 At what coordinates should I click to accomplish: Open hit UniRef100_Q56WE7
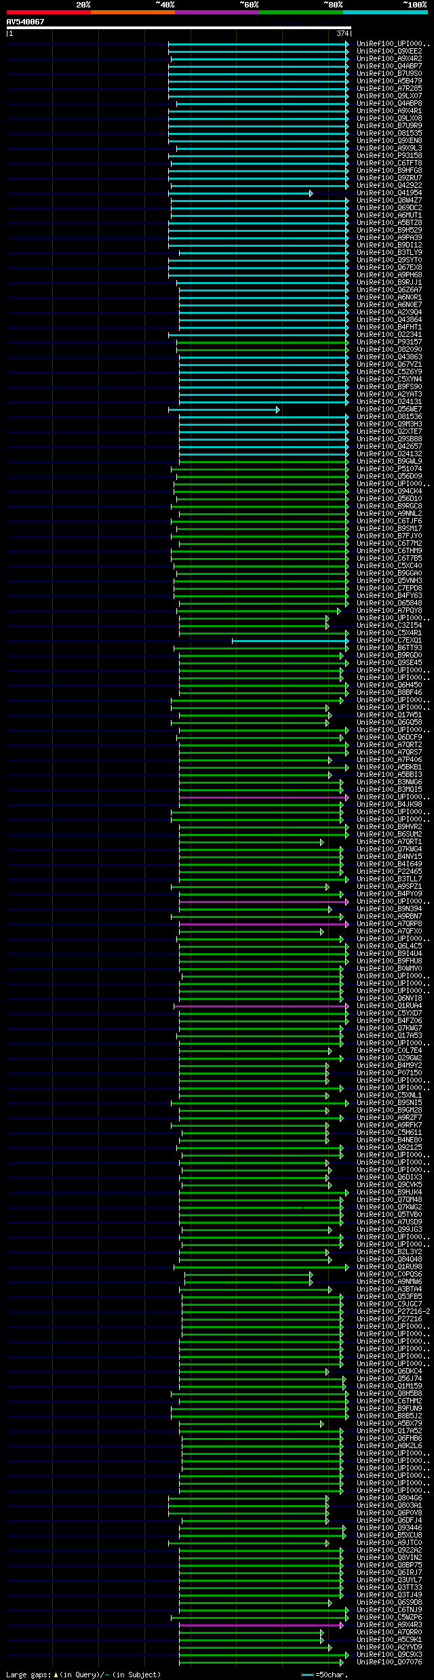(x=389, y=409)
